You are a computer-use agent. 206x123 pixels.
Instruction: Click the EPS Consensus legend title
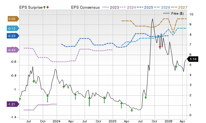point(85,7)
